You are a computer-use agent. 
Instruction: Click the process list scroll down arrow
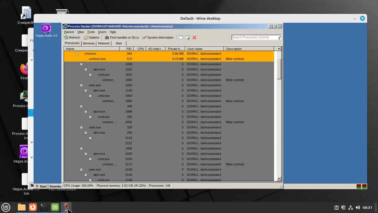(279, 179)
